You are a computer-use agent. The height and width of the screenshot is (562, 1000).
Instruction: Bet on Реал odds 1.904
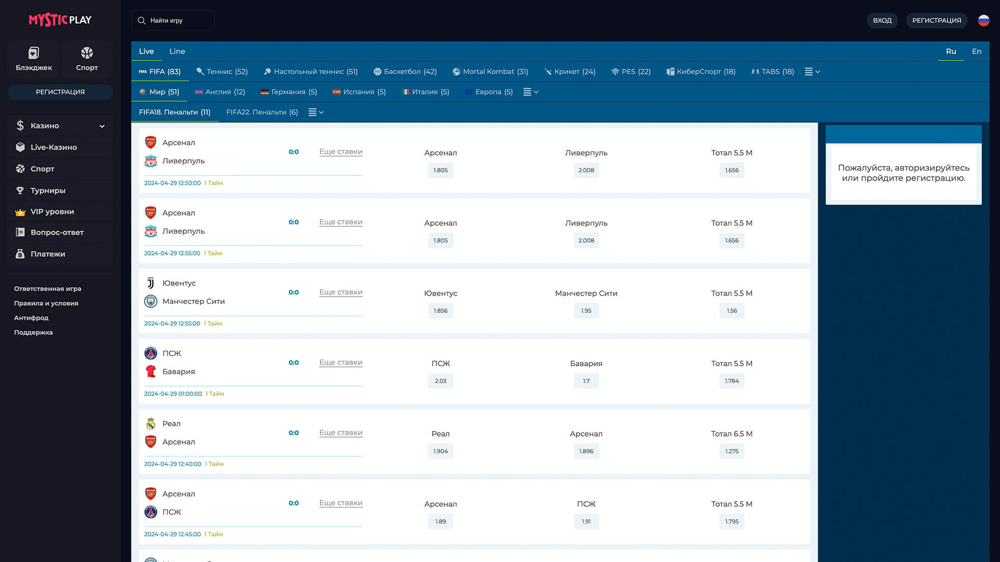click(441, 451)
